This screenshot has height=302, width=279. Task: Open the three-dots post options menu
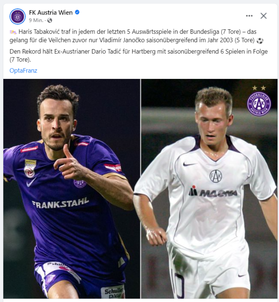(x=249, y=16)
